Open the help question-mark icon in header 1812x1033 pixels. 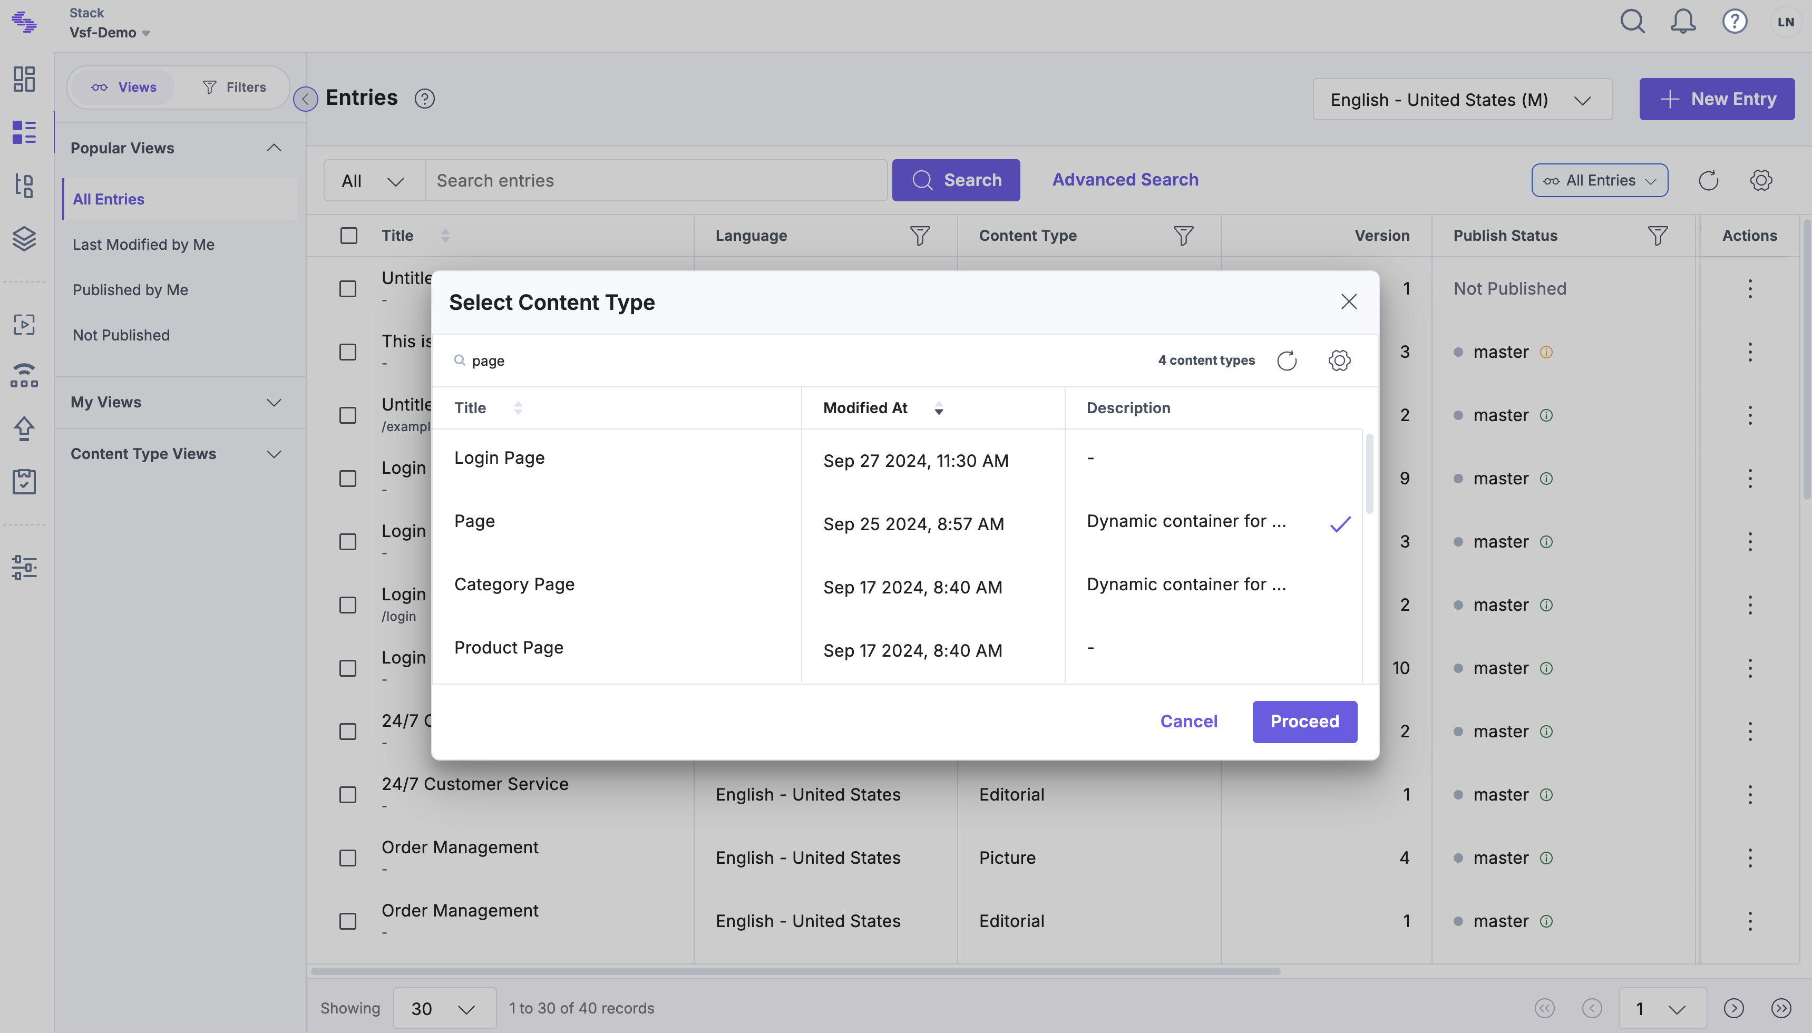(x=1735, y=21)
